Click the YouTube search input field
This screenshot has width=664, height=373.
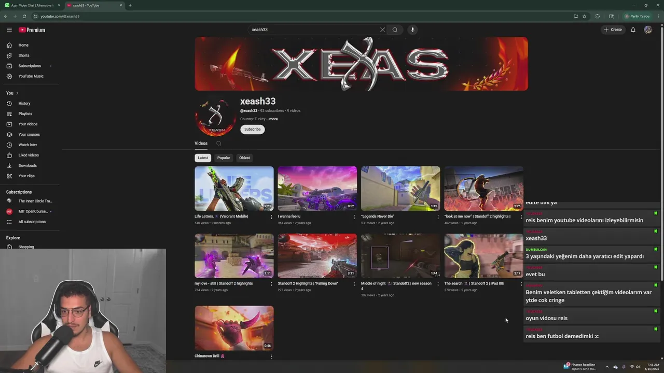313,30
